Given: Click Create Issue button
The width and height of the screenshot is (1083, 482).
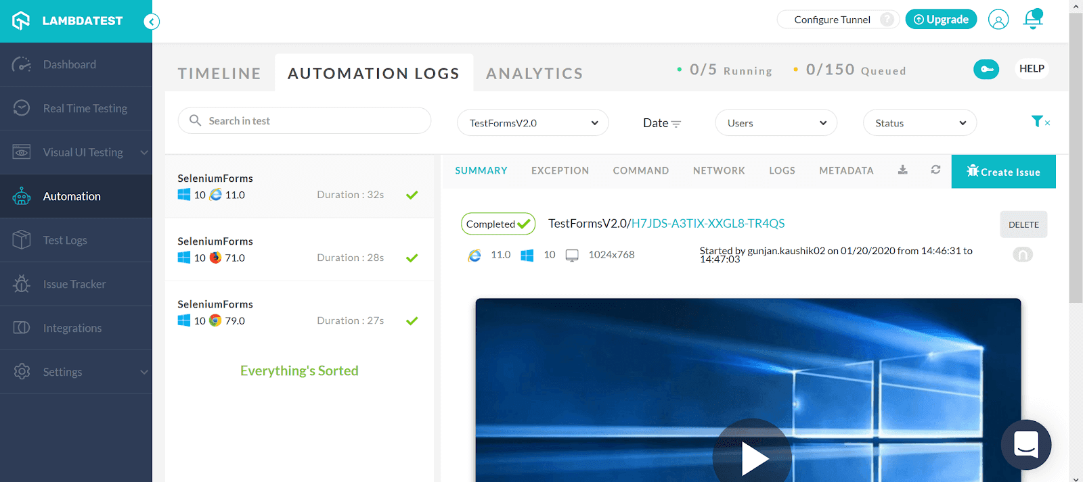Looking at the screenshot, I should pyautogui.click(x=1003, y=172).
